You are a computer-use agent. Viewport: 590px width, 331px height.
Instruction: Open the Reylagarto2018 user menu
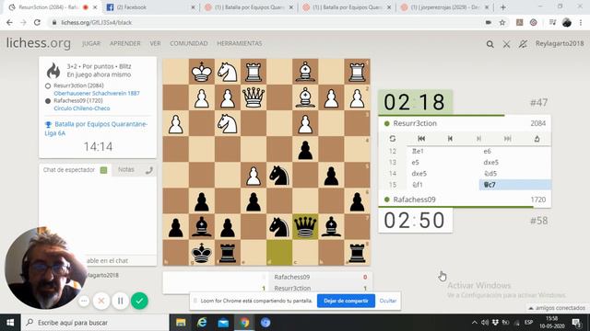[560, 43]
